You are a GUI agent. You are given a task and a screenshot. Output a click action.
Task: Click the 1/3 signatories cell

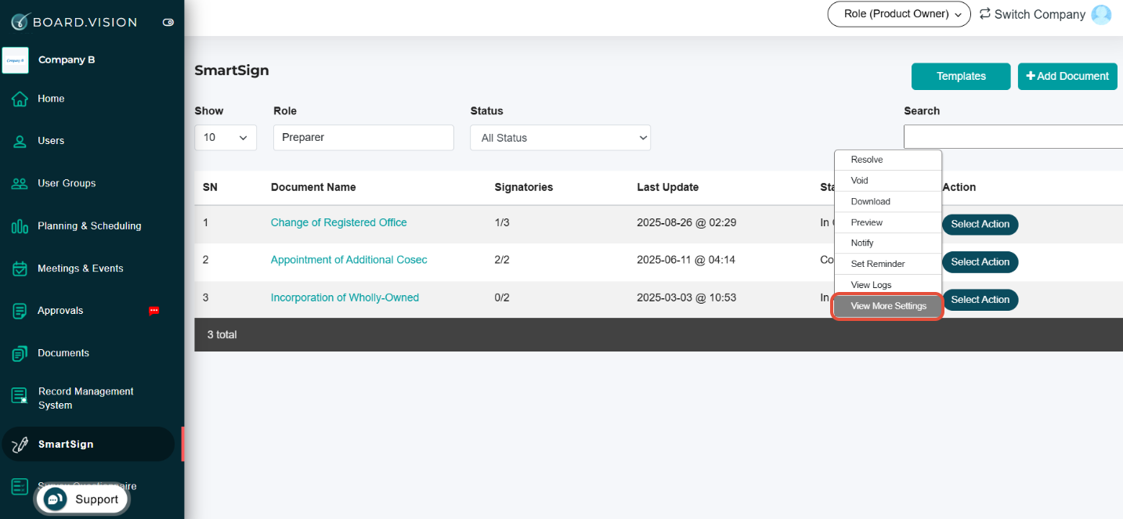coord(502,222)
